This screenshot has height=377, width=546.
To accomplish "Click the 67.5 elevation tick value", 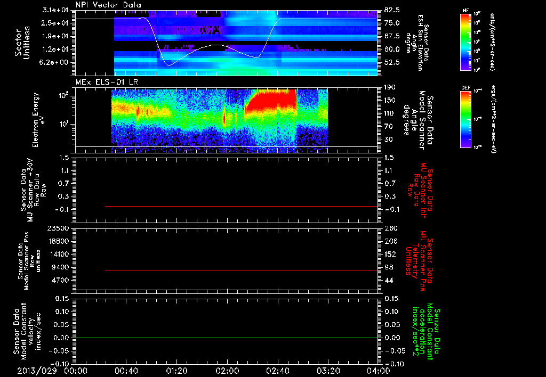I will pyautogui.click(x=392, y=36).
